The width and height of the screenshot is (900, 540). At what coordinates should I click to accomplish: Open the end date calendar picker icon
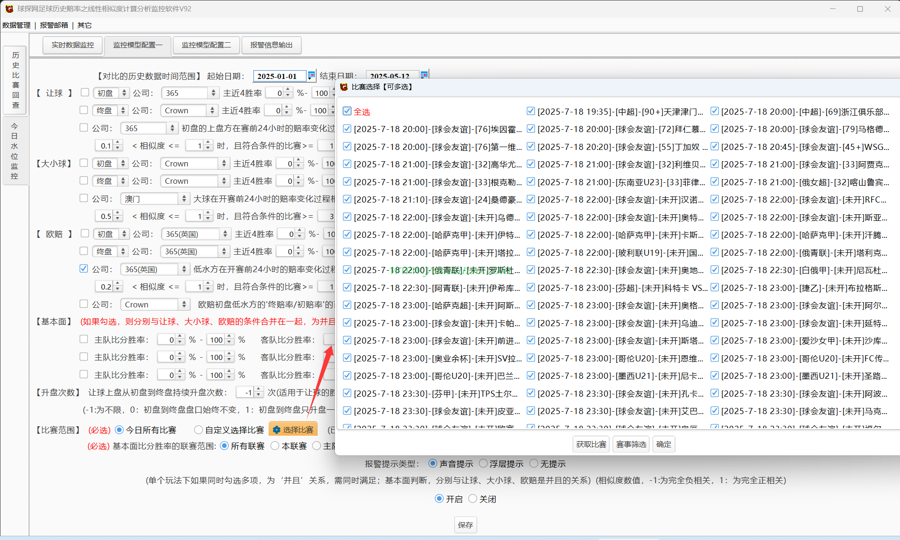[x=424, y=75]
